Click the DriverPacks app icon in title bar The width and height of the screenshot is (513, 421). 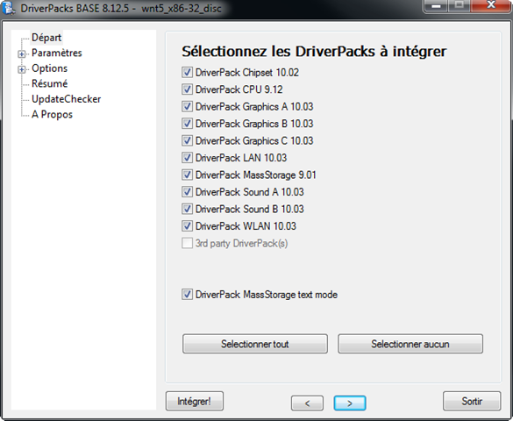click(9, 8)
